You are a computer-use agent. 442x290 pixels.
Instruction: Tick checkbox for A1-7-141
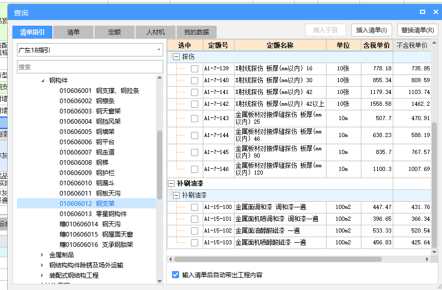195,92
